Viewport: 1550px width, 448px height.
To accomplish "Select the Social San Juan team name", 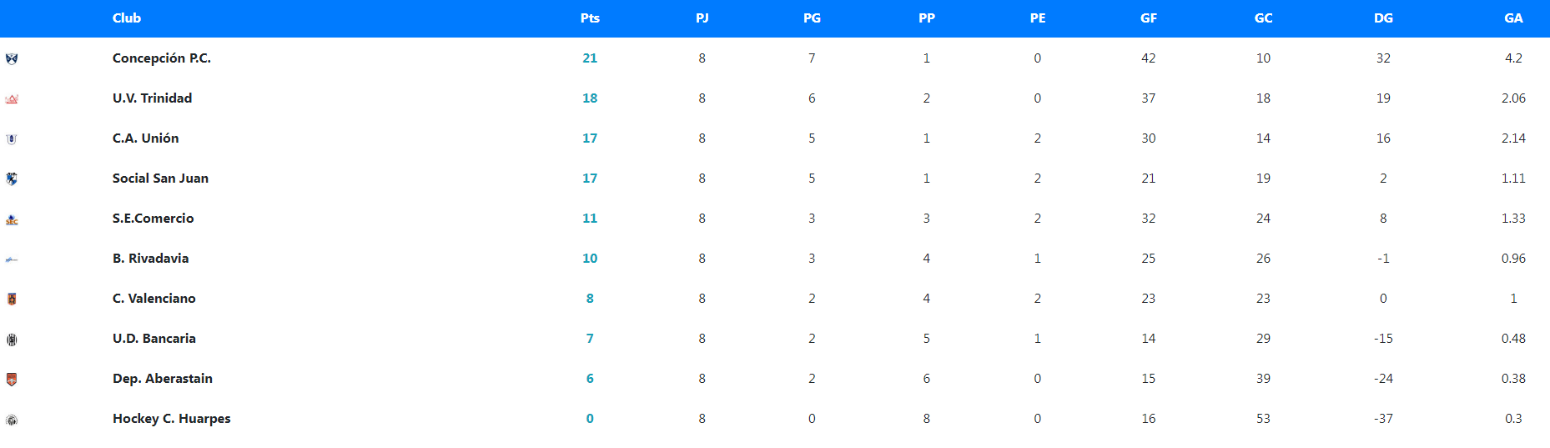I will click(x=161, y=179).
